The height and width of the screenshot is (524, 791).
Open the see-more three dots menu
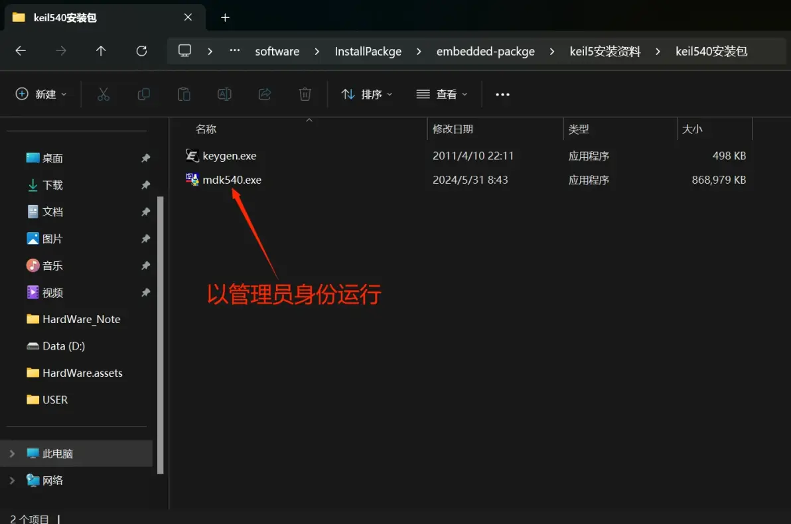pyautogui.click(x=502, y=94)
